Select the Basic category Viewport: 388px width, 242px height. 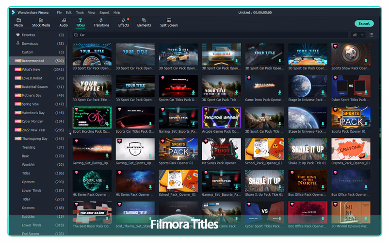click(38, 156)
